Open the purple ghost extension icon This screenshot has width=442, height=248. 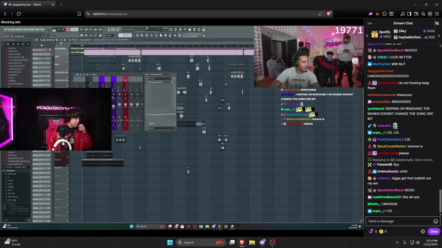(x=371, y=14)
